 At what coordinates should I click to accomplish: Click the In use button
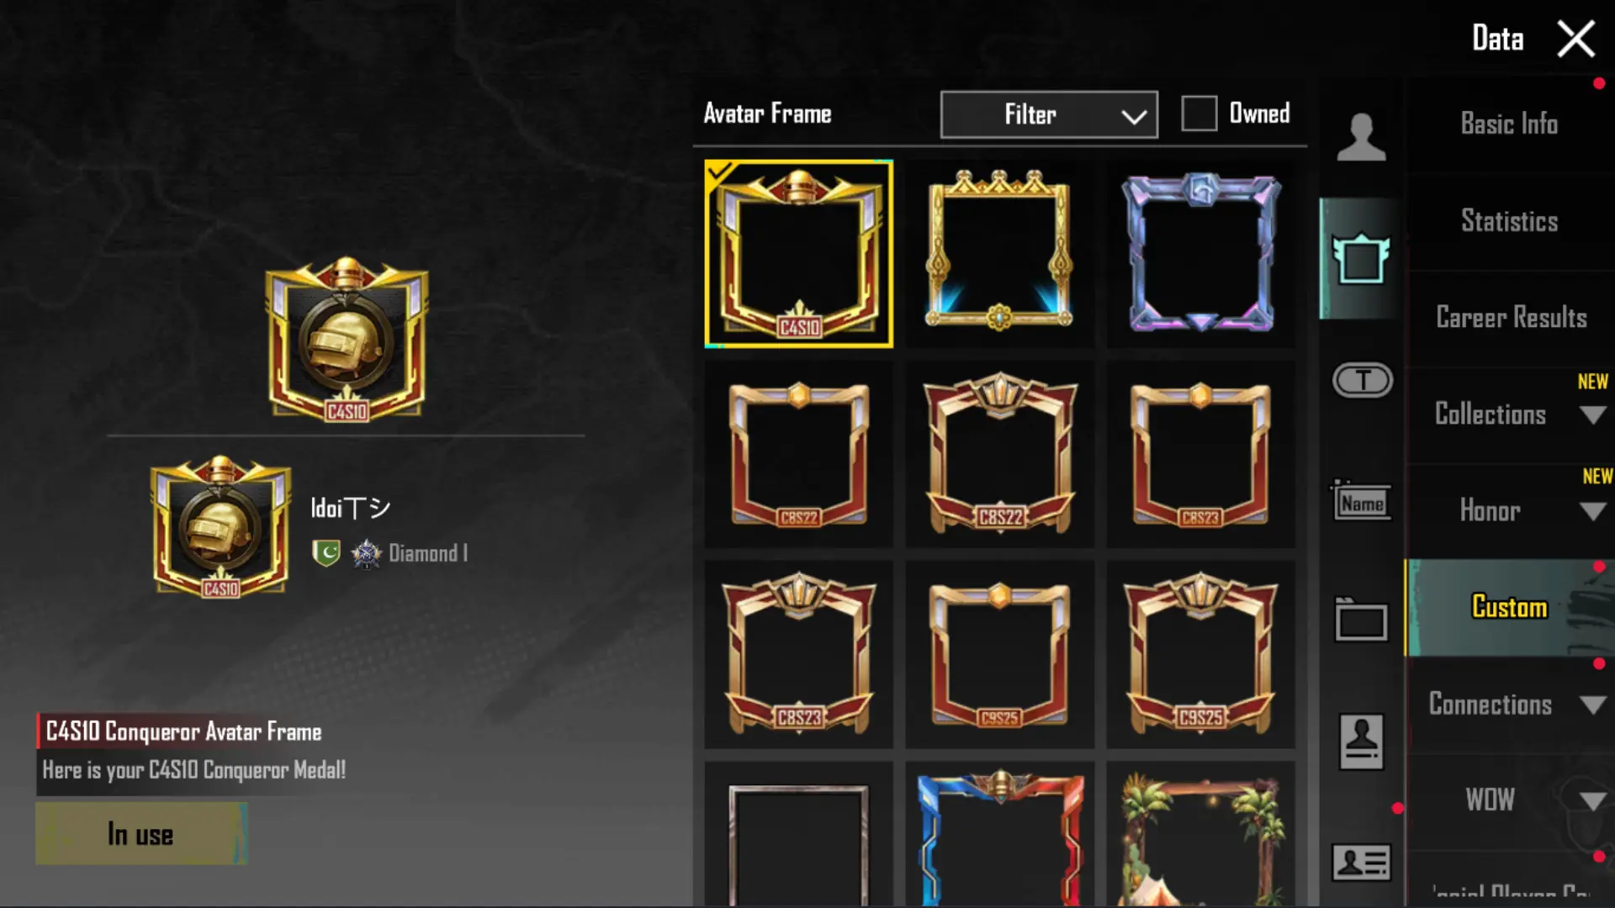coord(141,834)
